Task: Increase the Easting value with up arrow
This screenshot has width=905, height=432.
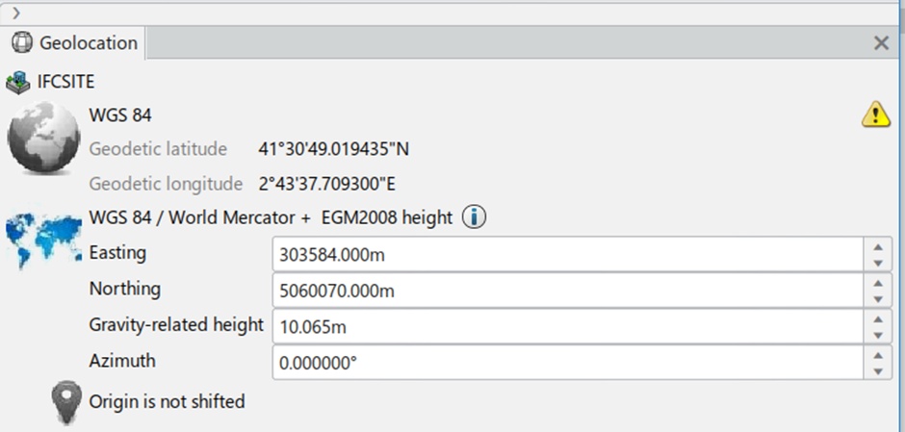Action: tap(878, 247)
